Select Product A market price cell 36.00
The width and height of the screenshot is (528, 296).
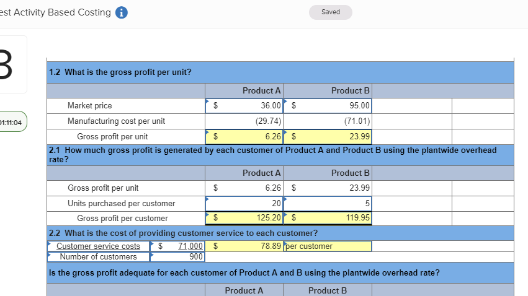(x=244, y=105)
